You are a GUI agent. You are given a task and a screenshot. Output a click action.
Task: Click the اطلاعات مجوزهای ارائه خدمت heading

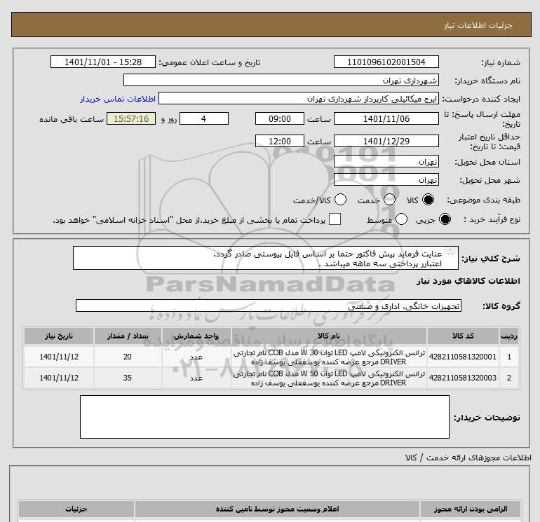(468, 458)
